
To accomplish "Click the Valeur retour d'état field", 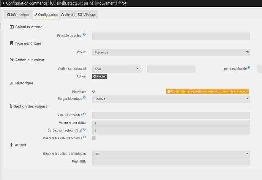I will [171, 123].
